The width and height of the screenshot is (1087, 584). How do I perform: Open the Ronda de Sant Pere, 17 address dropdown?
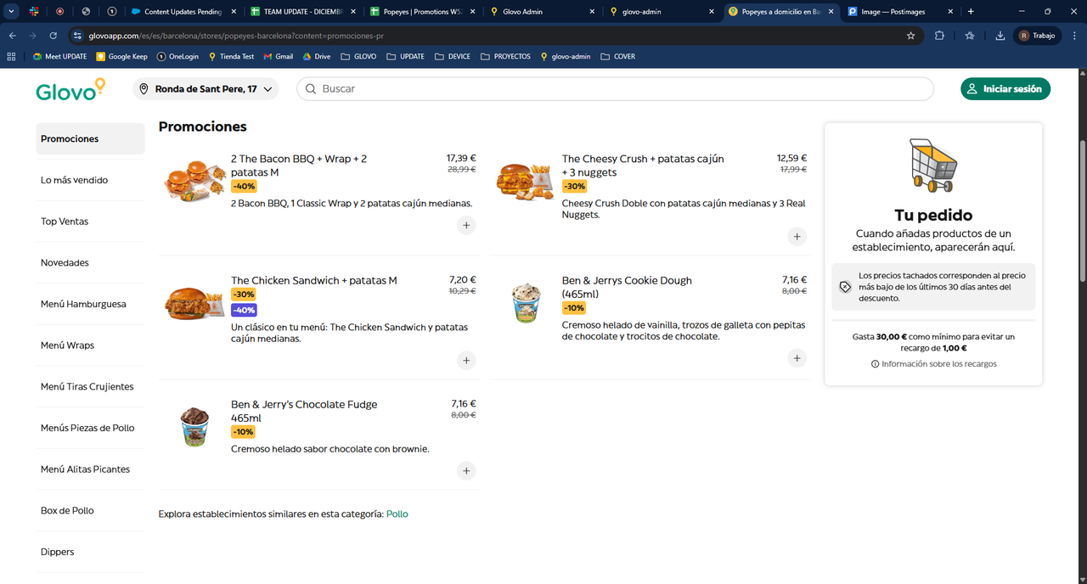click(206, 89)
